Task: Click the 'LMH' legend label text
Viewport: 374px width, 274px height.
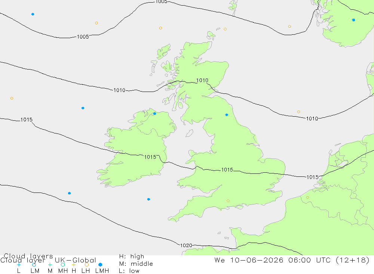Action: click(102, 271)
